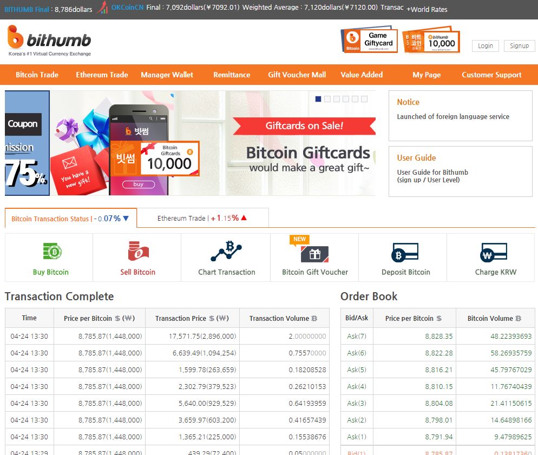This screenshot has height=455, width=538.
Task: Open the Chart Transaction icon
Action: (226, 252)
